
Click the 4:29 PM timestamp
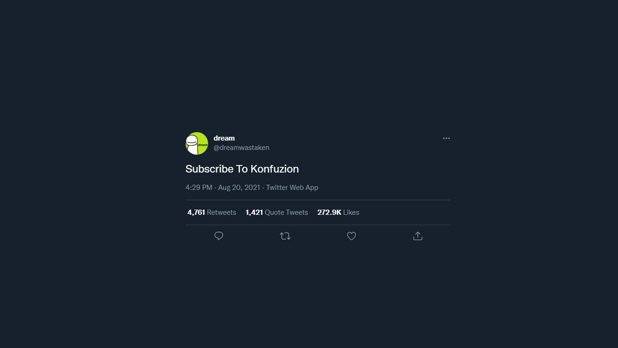coord(199,188)
